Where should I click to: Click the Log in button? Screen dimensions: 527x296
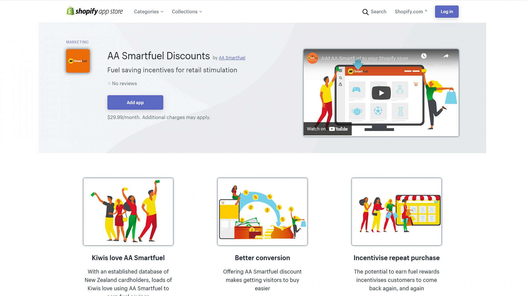click(447, 12)
